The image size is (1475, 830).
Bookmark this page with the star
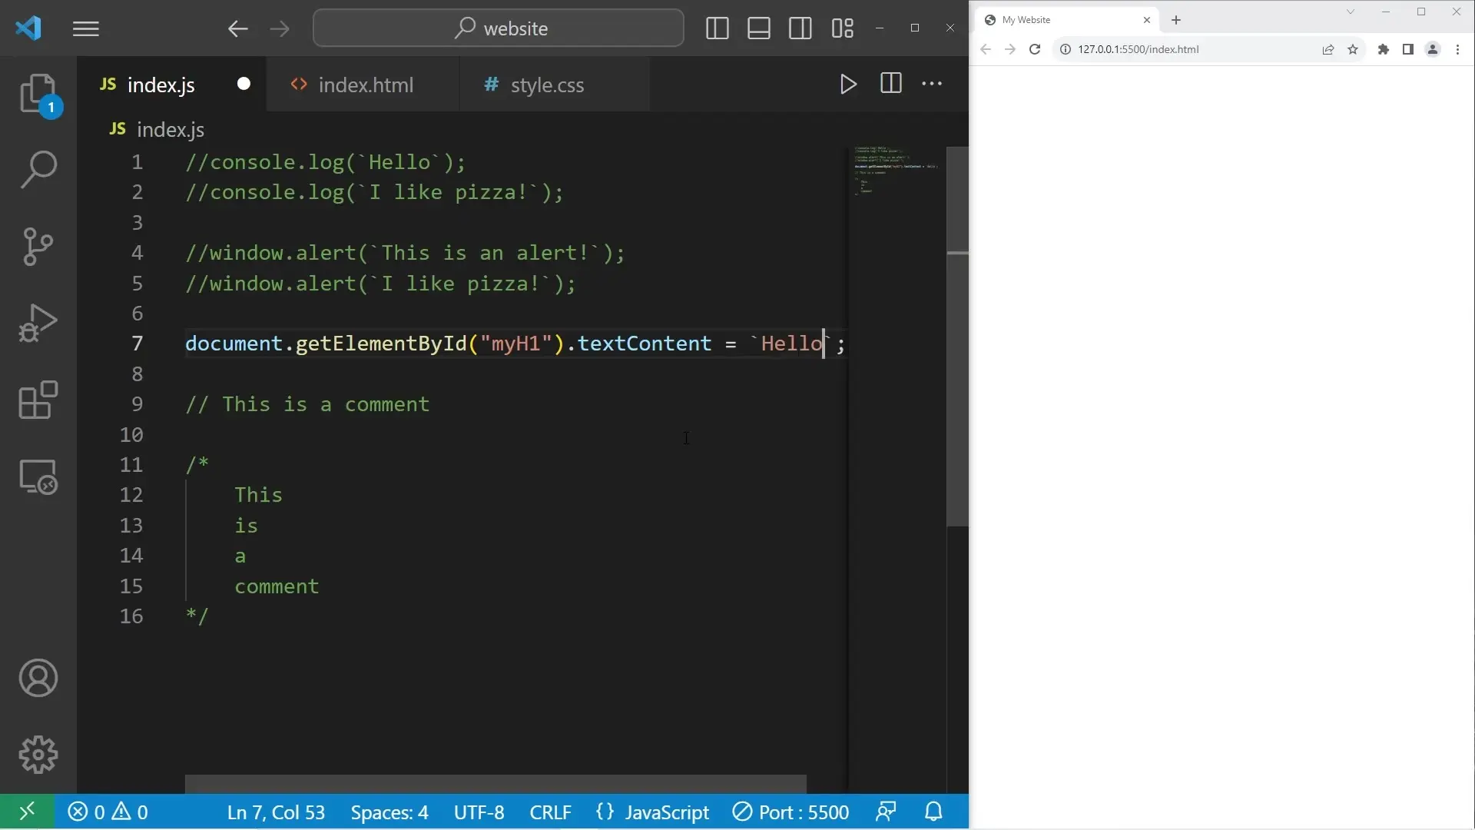(x=1353, y=49)
